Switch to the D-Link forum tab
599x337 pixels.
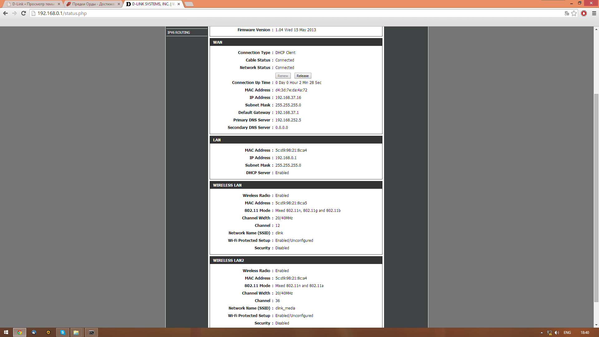(33, 4)
